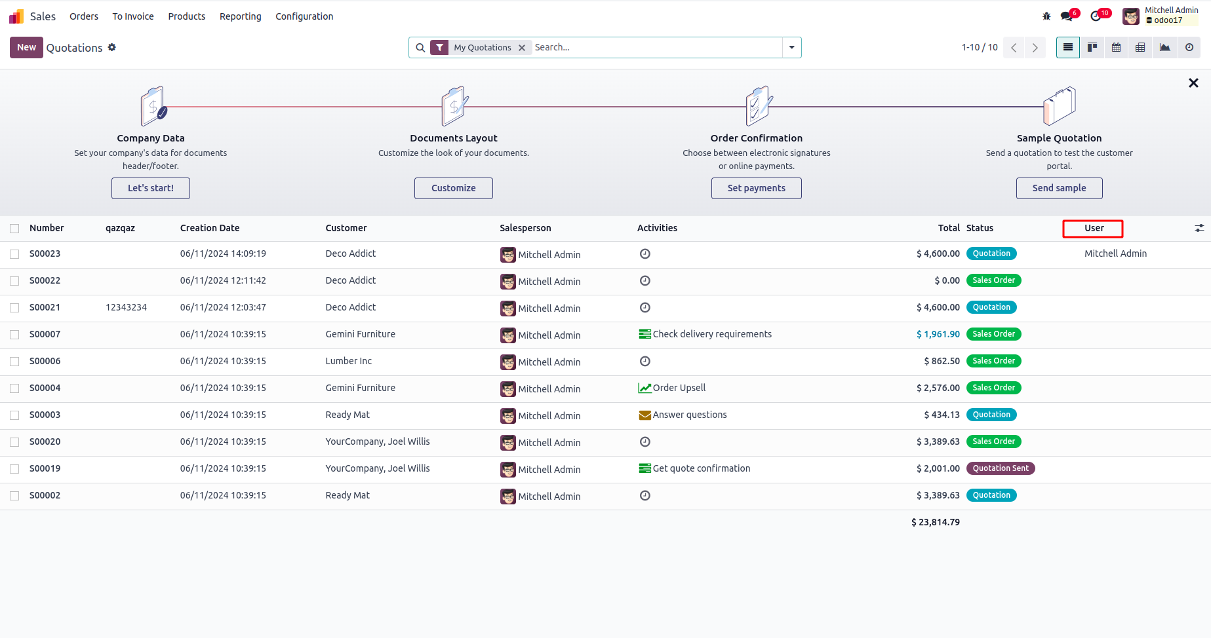Click the New quotation button
Screen dimensions: 1211x638
click(x=26, y=47)
